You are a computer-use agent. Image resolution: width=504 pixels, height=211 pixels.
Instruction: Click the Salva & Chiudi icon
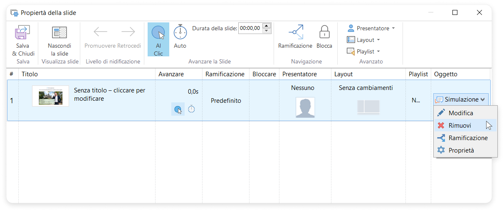click(23, 33)
